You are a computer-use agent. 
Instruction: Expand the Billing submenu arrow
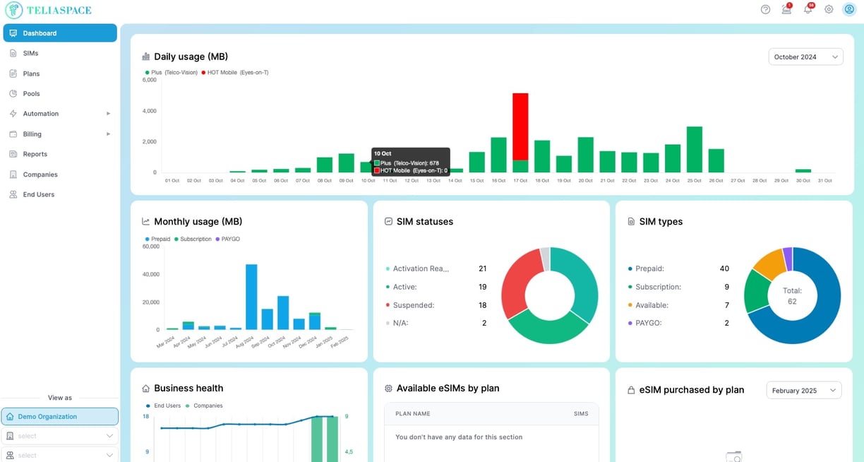click(108, 134)
